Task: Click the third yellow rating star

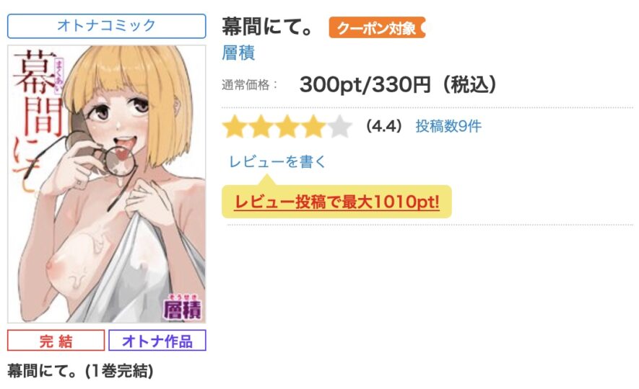Action: (287, 126)
